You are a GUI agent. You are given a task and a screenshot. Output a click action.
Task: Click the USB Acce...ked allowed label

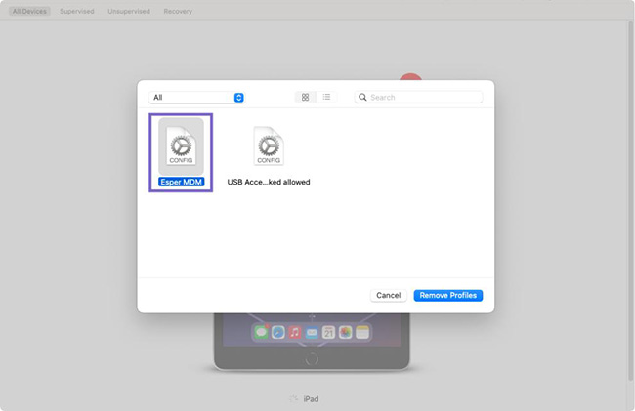click(269, 182)
